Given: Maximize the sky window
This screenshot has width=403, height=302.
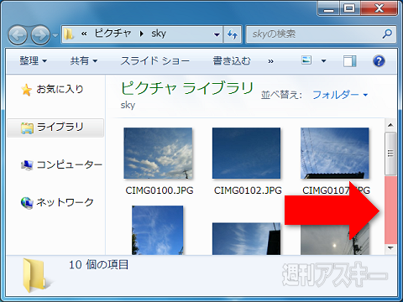Looking at the screenshot, I should click(x=349, y=8).
